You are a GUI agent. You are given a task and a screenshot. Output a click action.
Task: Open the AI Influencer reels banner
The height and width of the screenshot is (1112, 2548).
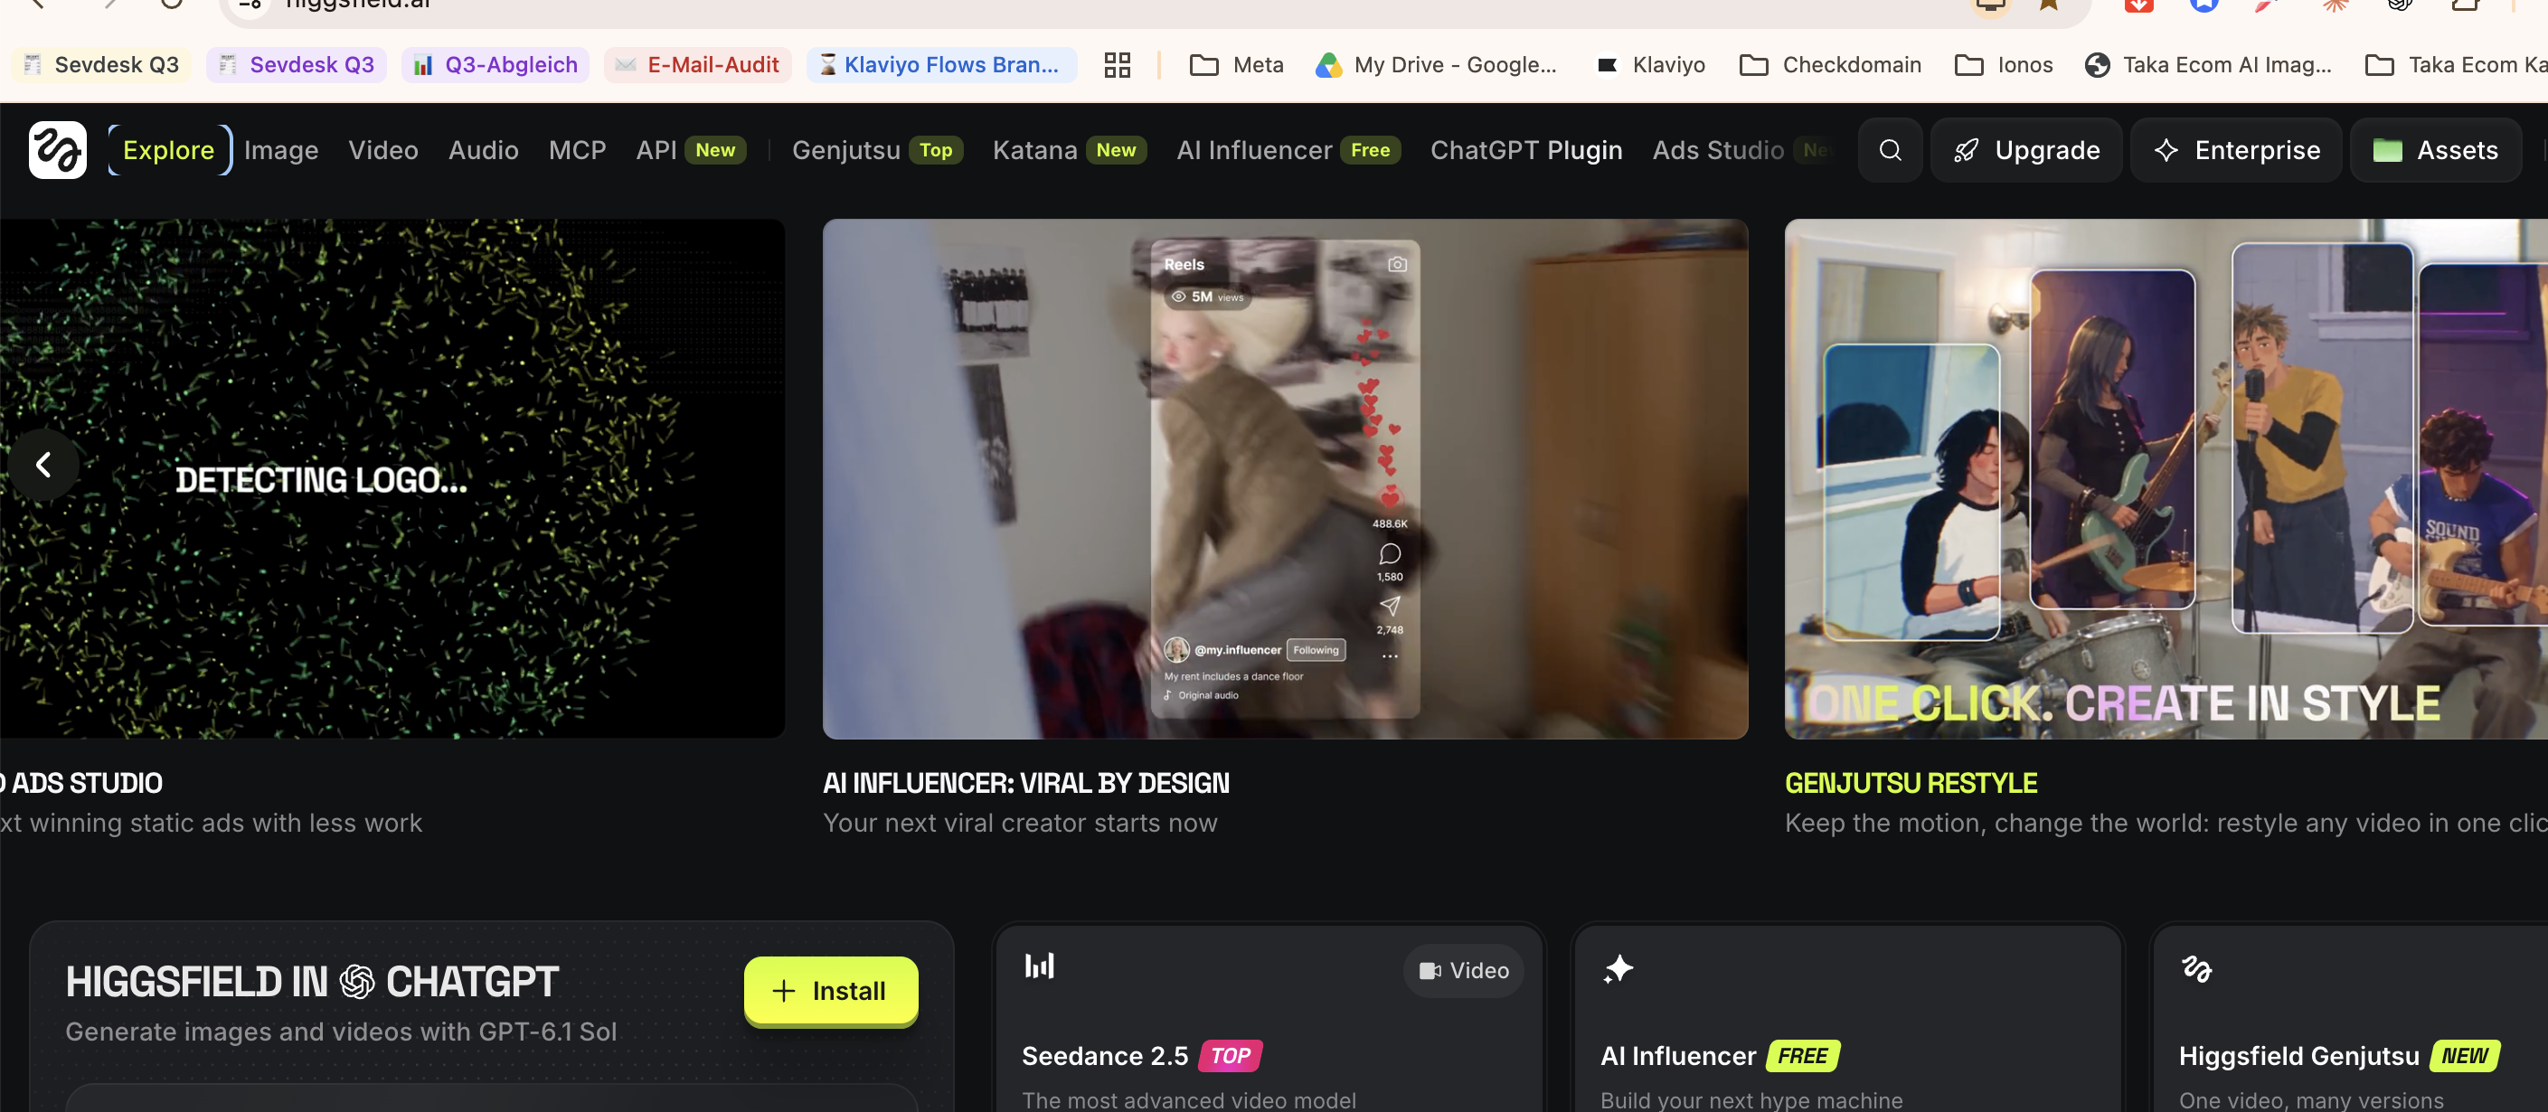[1285, 479]
